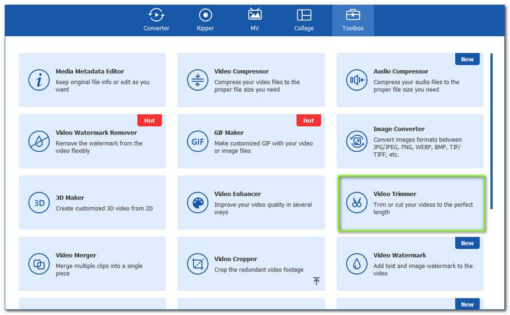This screenshot has height=315, width=510.
Task: Select the Toolbox tab
Action: (x=353, y=20)
